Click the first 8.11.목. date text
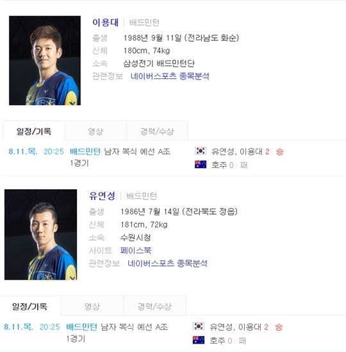 [23, 151]
